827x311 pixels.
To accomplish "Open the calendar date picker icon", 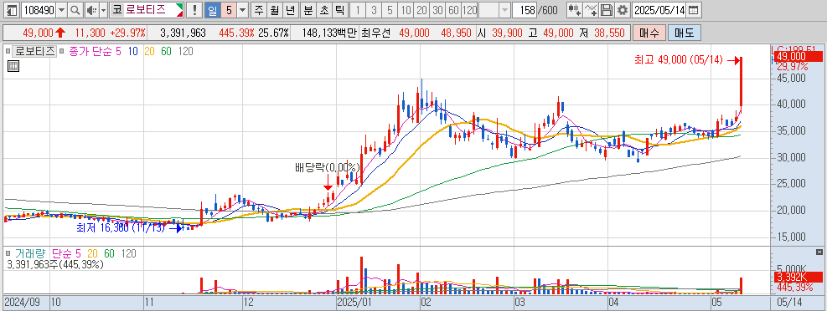I will (x=693, y=9).
